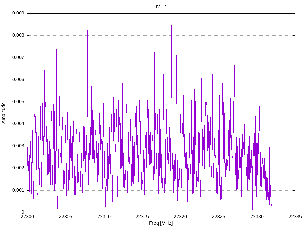Click the y-axis tick label 0.009
The width and height of the screenshot is (303, 227).
tap(18, 13)
